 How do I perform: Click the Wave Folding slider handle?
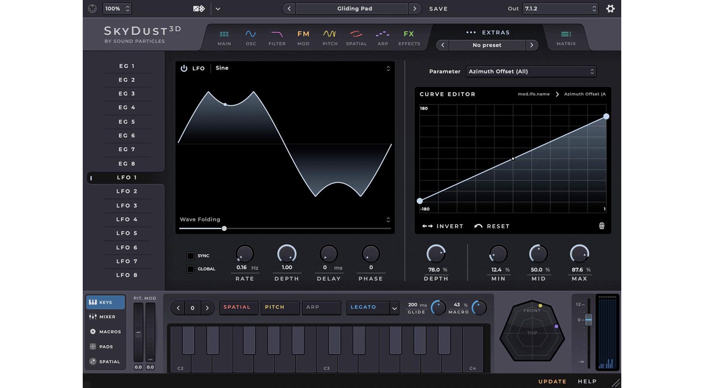pos(224,228)
